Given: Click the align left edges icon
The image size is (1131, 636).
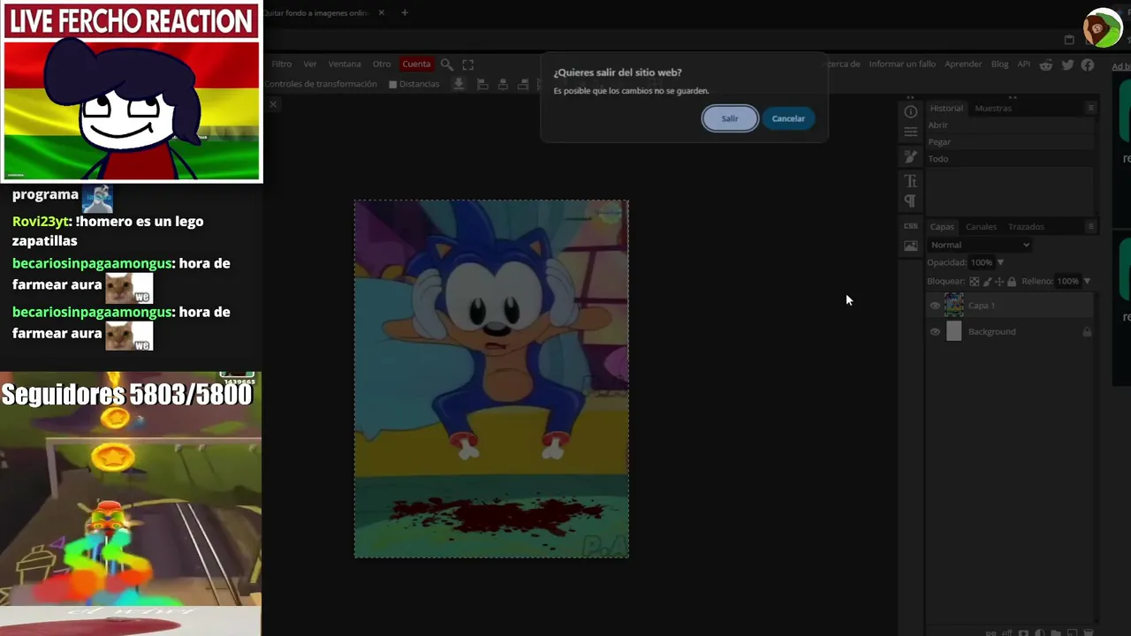Looking at the screenshot, I should (x=482, y=84).
